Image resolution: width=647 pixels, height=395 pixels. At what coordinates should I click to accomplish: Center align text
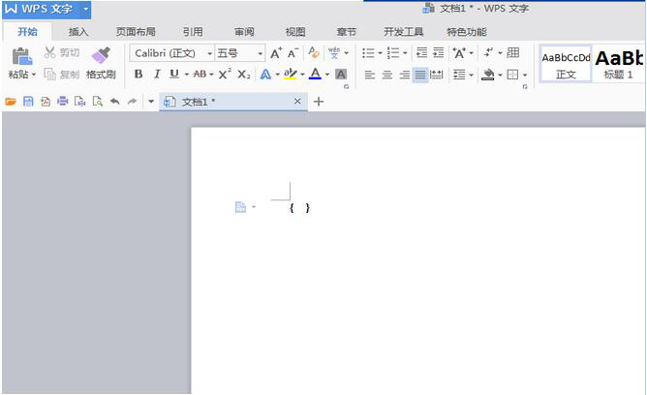coord(387,75)
